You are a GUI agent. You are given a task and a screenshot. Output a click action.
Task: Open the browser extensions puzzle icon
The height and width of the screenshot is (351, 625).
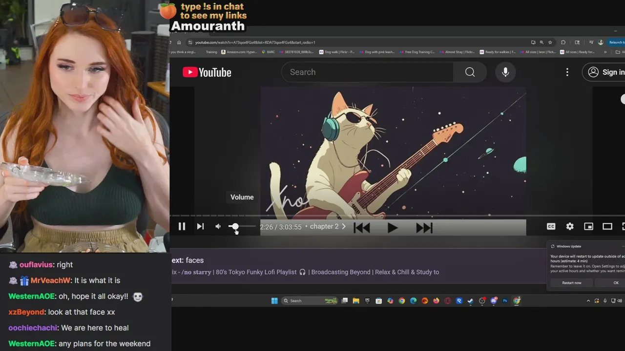tap(563, 42)
